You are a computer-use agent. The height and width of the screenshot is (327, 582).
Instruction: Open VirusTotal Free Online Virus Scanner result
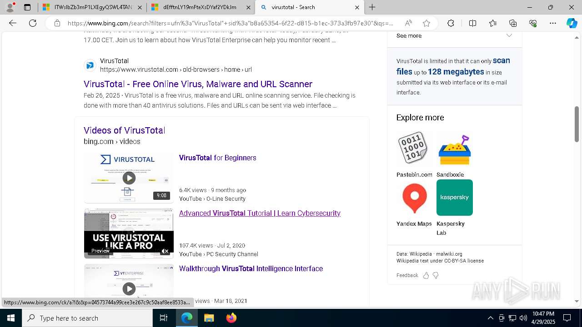pyautogui.click(x=198, y=84)
